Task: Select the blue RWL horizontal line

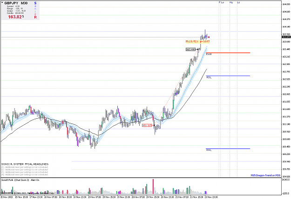Action: 228,149
